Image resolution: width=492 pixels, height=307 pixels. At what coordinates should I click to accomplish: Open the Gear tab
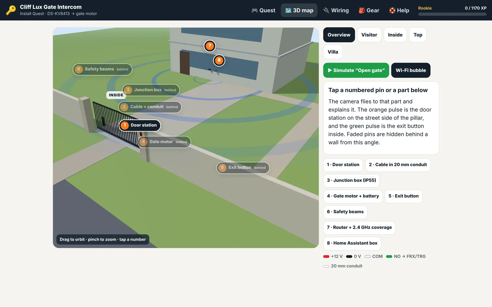[369, 10]
